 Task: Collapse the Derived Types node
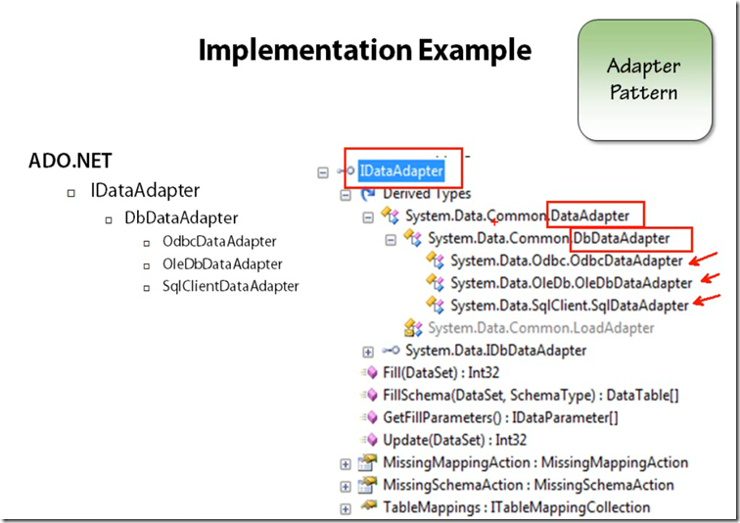pyautogui.click(x=346, y=195)
